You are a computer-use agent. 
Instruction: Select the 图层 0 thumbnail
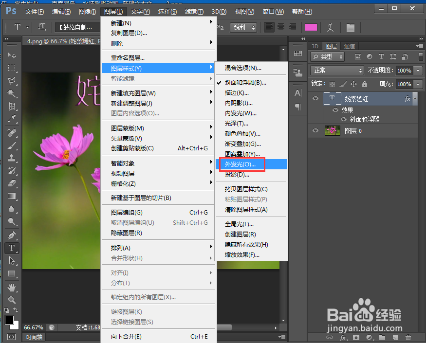tap(333, 130)
